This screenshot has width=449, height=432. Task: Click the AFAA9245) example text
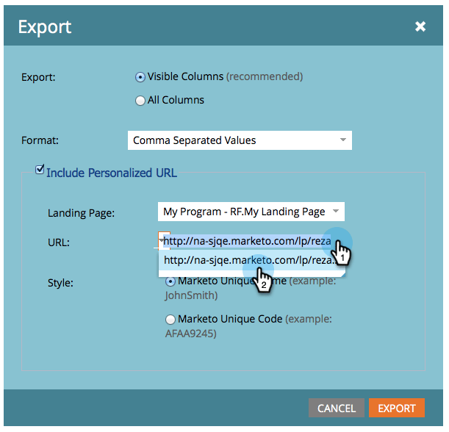(191, 334)
